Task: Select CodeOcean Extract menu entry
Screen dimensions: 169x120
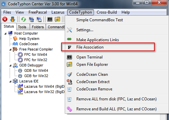Action: 117,82
